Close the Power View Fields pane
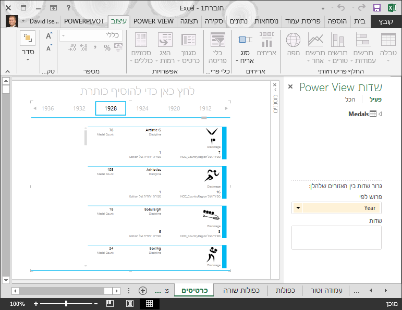The image size is (402, 310). (x=290, y=86)
